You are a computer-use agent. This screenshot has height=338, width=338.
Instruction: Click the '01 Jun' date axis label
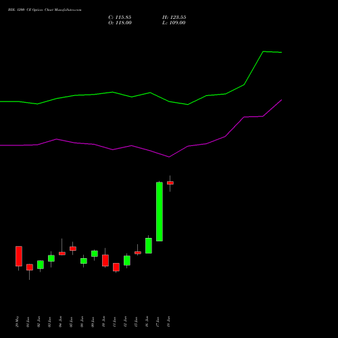[x=28, y=322]
